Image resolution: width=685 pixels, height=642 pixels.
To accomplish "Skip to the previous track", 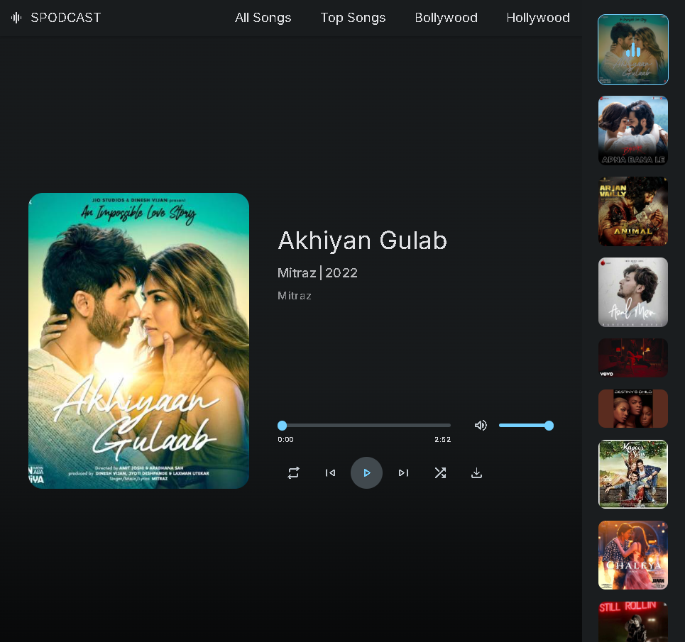I will pos(330,472).
